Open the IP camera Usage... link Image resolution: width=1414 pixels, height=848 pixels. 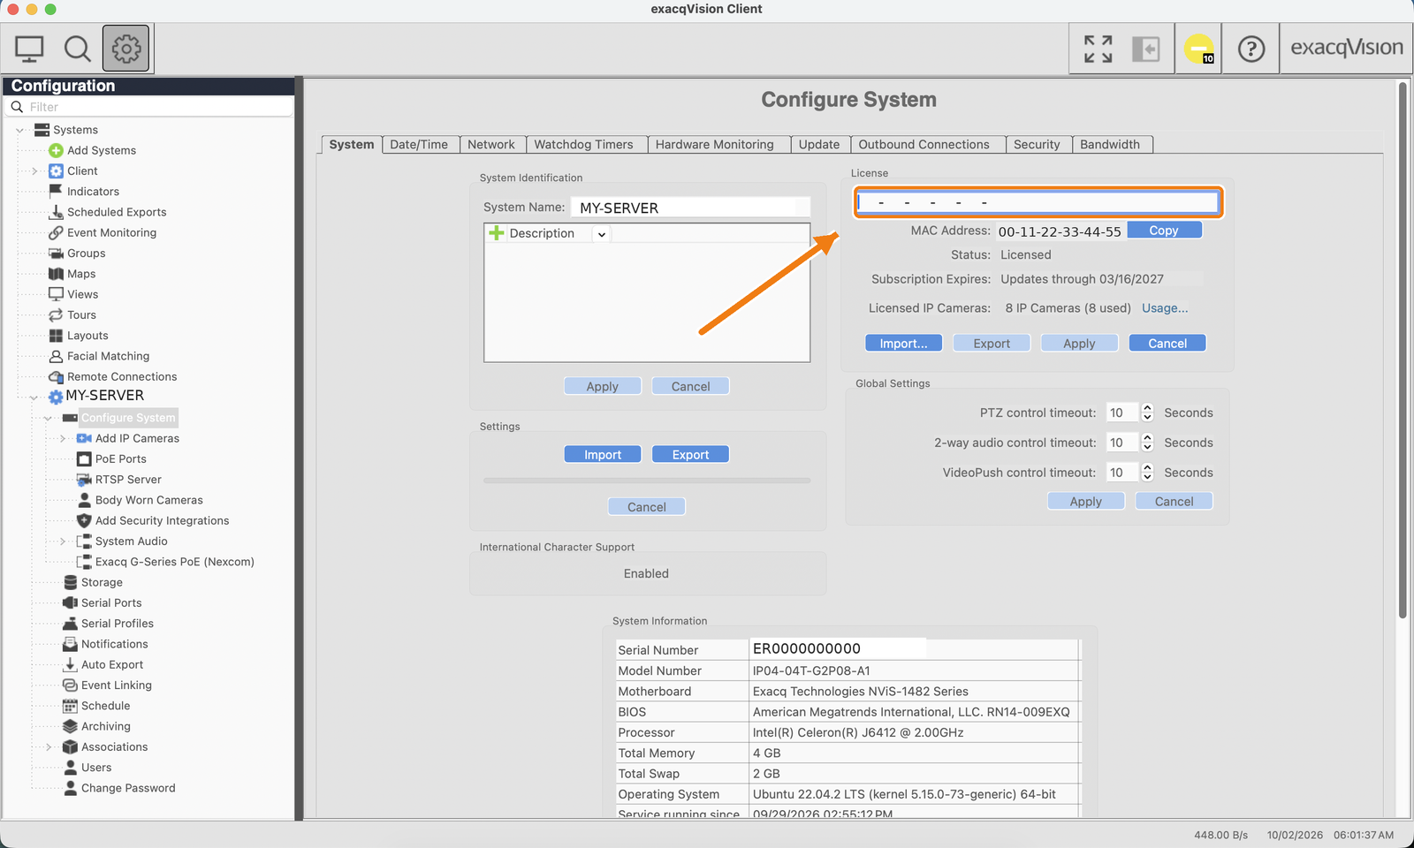tap(1165, 308)
